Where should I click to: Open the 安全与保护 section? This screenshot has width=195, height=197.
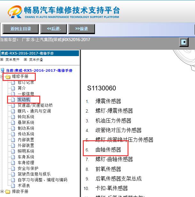pos(28,168)
